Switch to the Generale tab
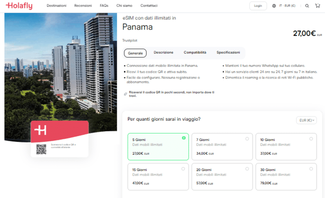Image resolution: width=325 pixels, height=198 pixels. click(x=135, y=53)
